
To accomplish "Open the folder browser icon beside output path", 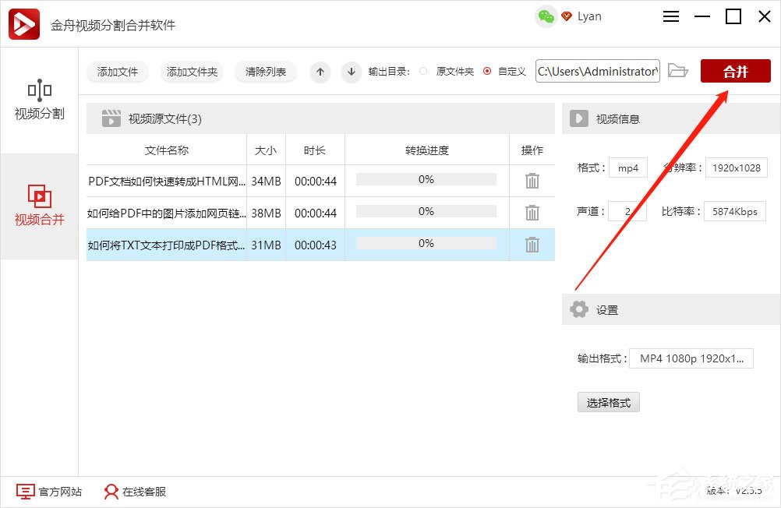I will coord(678,70).
